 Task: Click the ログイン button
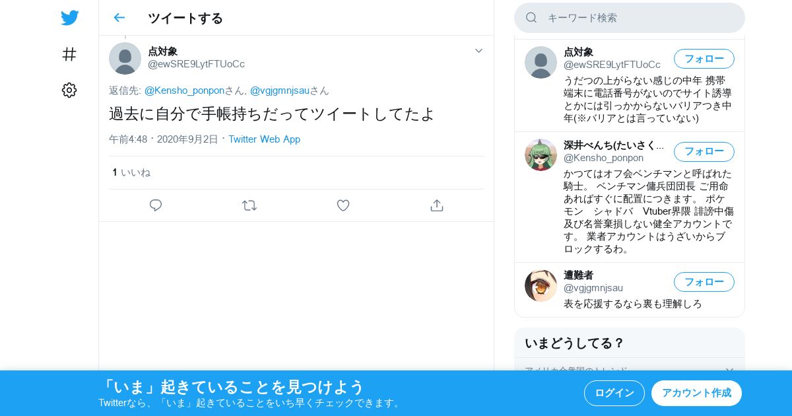[614, 393]
